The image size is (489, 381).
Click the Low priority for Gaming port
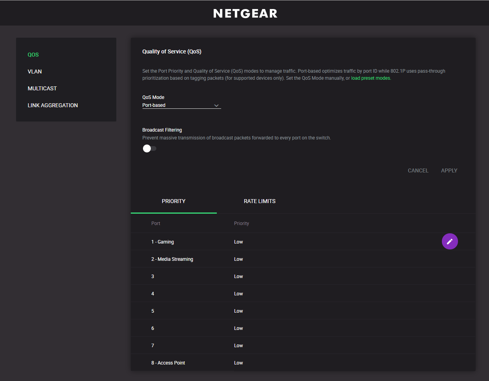pyautogui.click(x=238, y=242)
